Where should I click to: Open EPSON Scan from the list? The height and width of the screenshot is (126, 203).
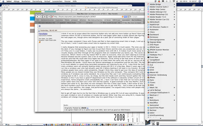tap(161, 47)
